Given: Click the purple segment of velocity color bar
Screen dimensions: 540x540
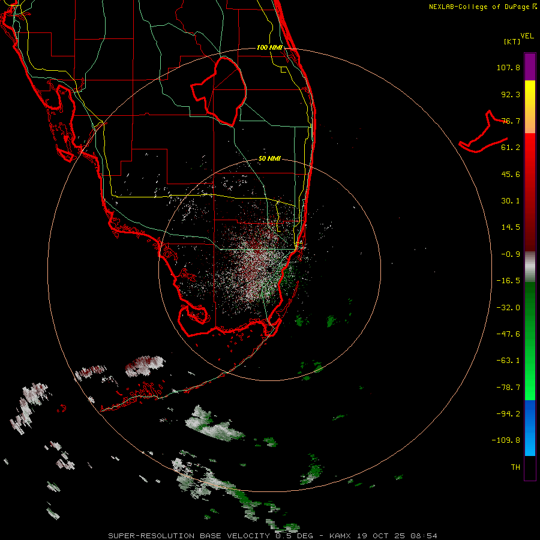Looking at the screenshot, I should coord(530,67).
